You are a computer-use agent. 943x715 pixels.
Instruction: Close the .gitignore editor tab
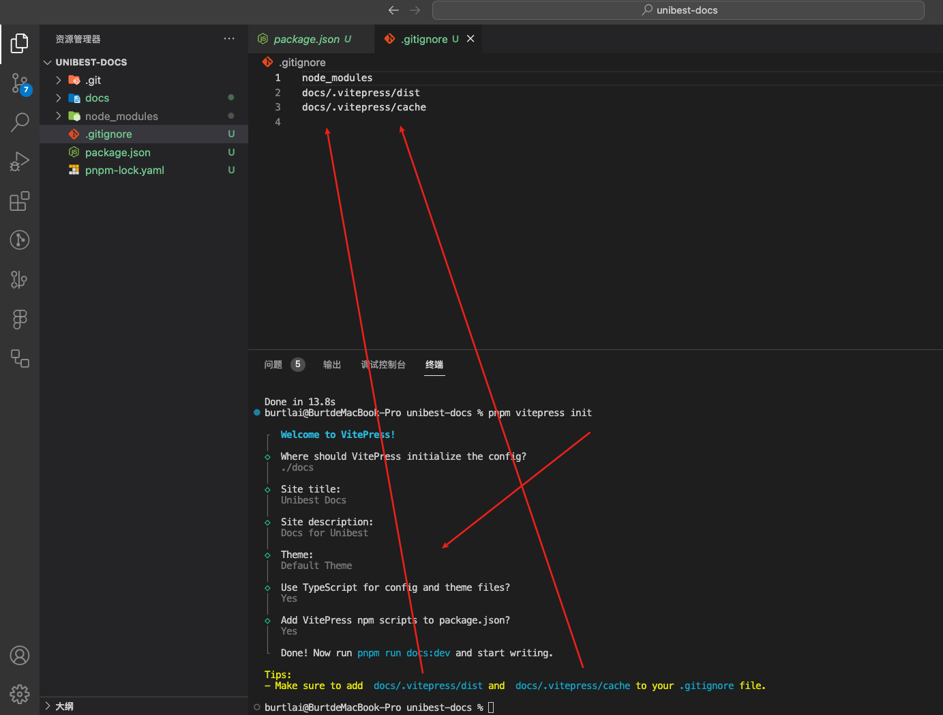click(x=470, y=39)
